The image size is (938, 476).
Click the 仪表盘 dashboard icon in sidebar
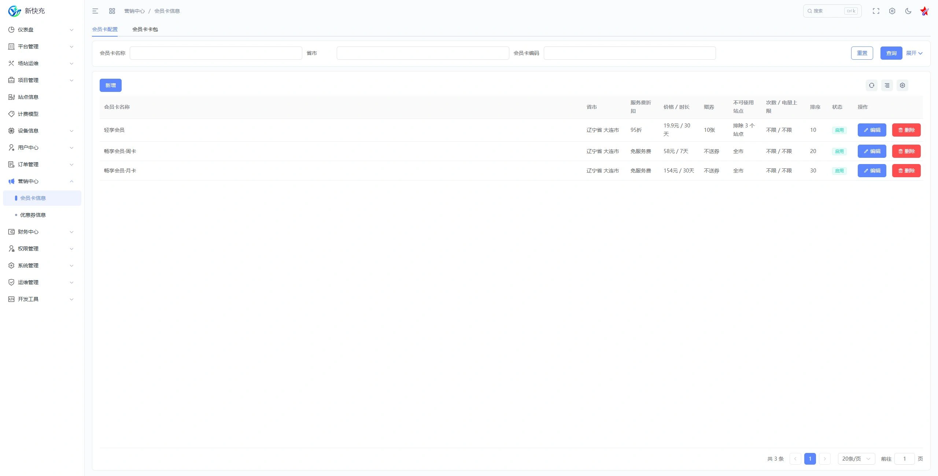11,30
